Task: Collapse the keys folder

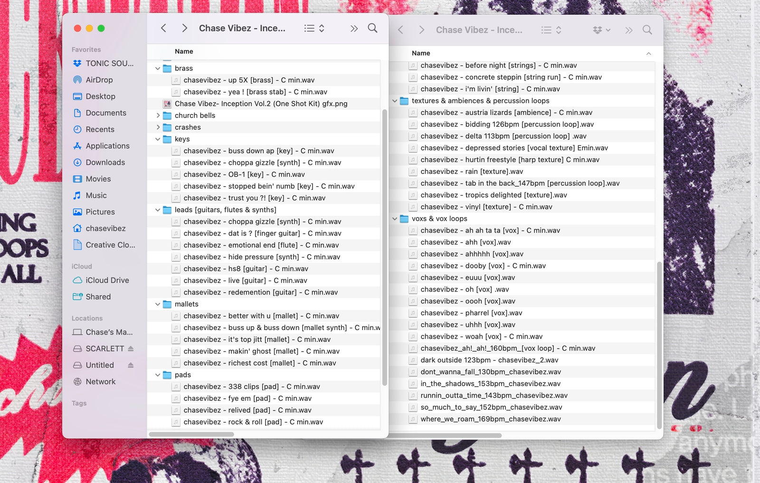Action: click(x=158, y=139)
